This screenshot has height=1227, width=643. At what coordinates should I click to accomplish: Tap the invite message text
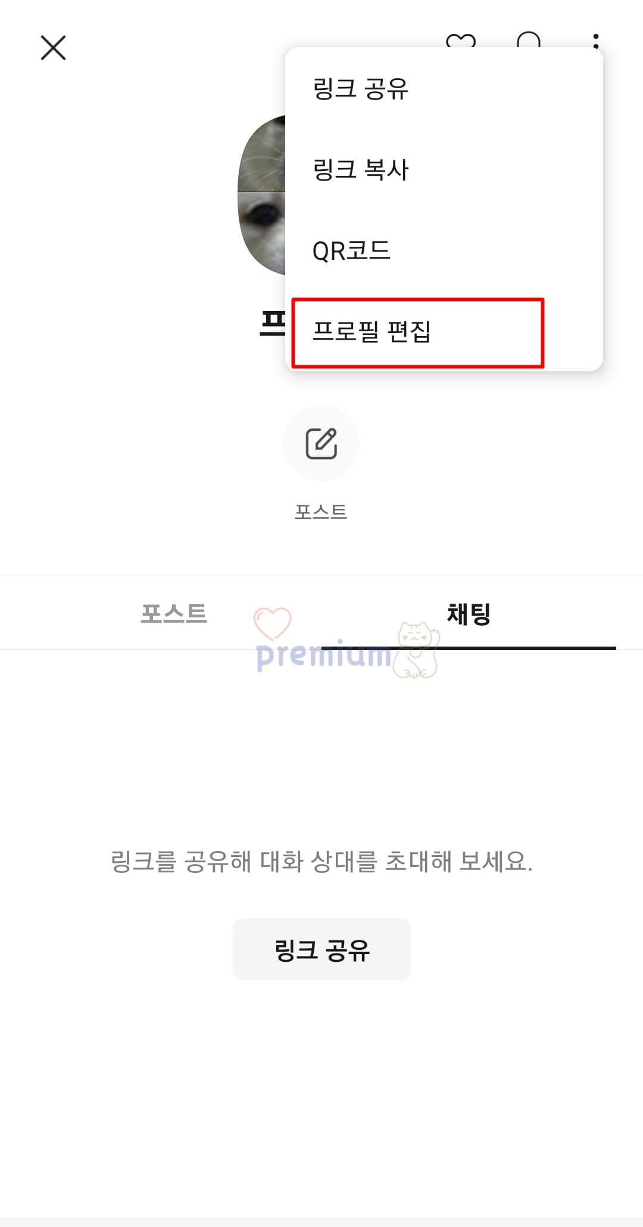(x=321, y=862)
